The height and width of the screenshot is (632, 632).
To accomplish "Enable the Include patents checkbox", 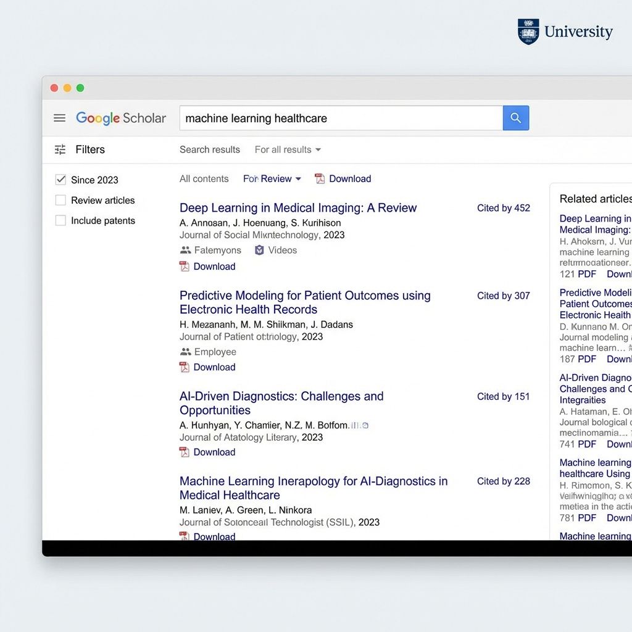I will [60, 220].
